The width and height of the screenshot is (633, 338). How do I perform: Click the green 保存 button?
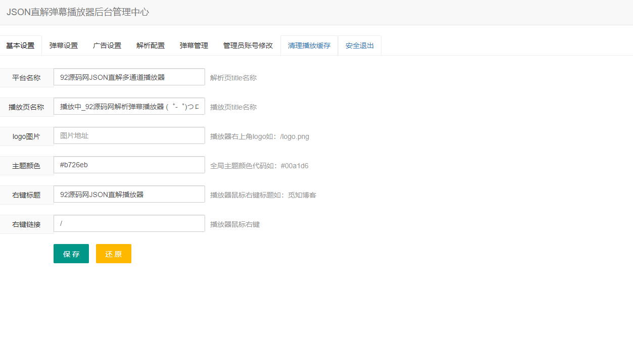click(71, 254)
